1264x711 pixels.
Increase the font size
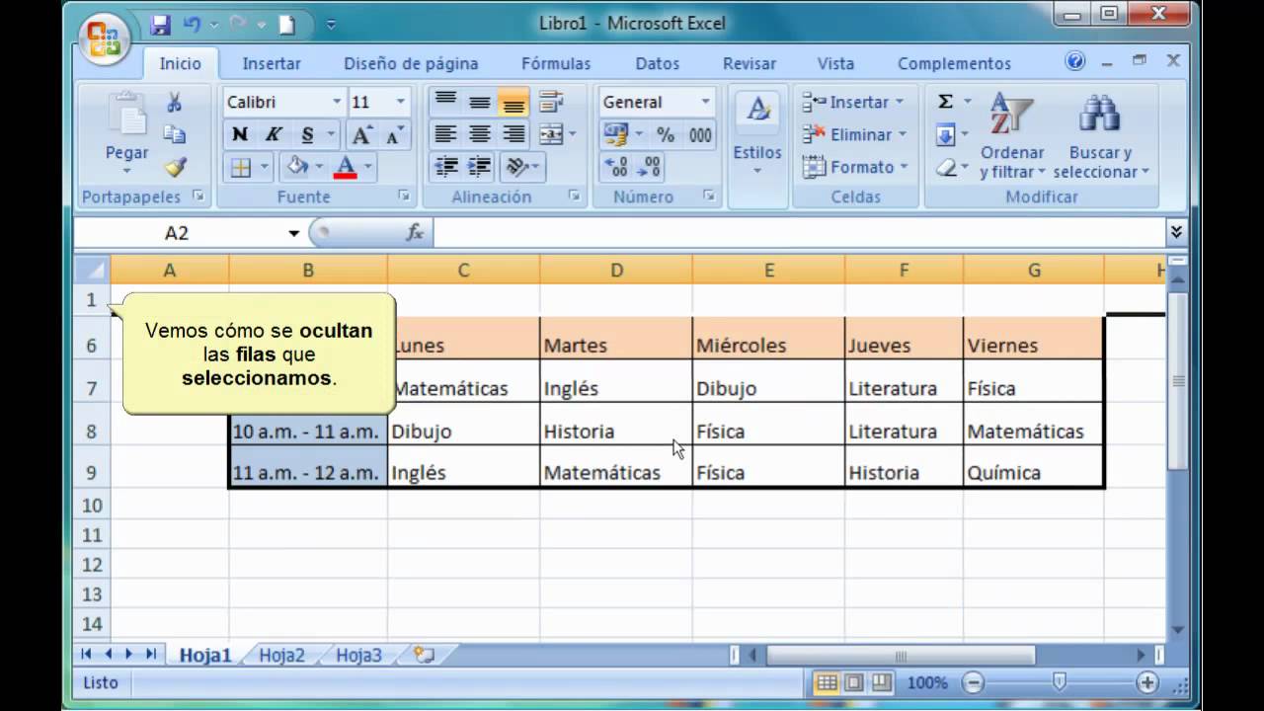click(x=361, y=135)
